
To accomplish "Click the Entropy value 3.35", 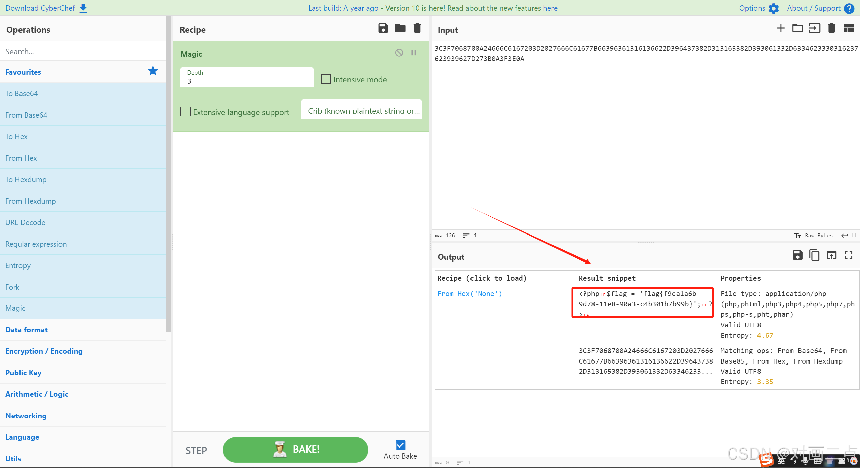I will point(765,382).
